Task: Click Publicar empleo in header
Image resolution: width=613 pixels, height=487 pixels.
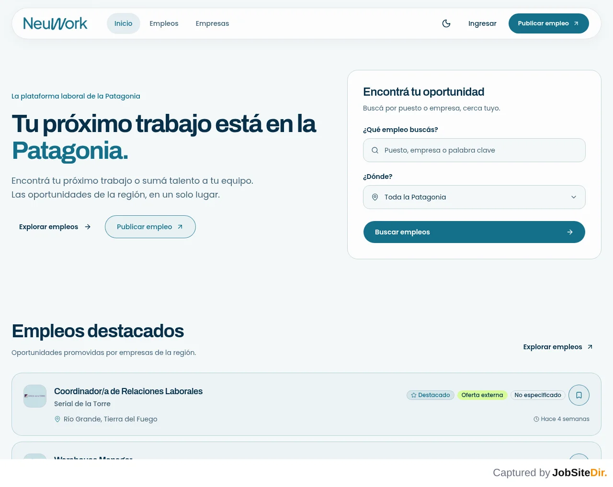Action: (548, 23)
